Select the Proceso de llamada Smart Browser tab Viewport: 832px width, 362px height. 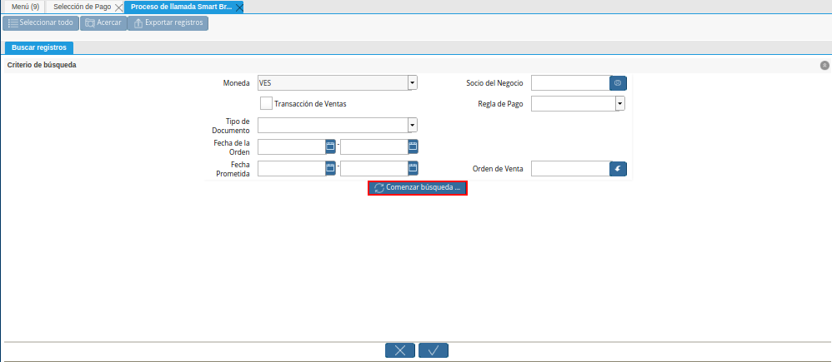point(182,7)
